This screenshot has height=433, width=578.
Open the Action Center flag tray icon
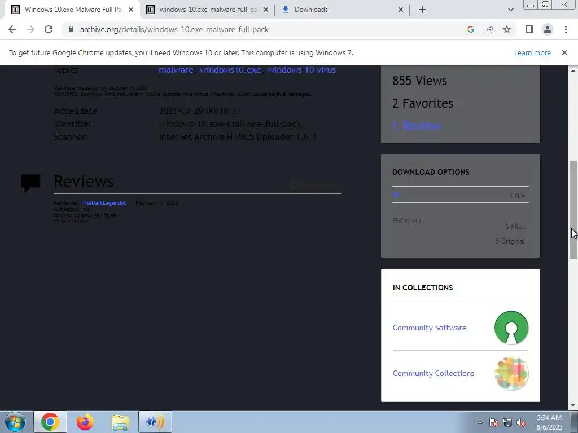pos(494,422)
